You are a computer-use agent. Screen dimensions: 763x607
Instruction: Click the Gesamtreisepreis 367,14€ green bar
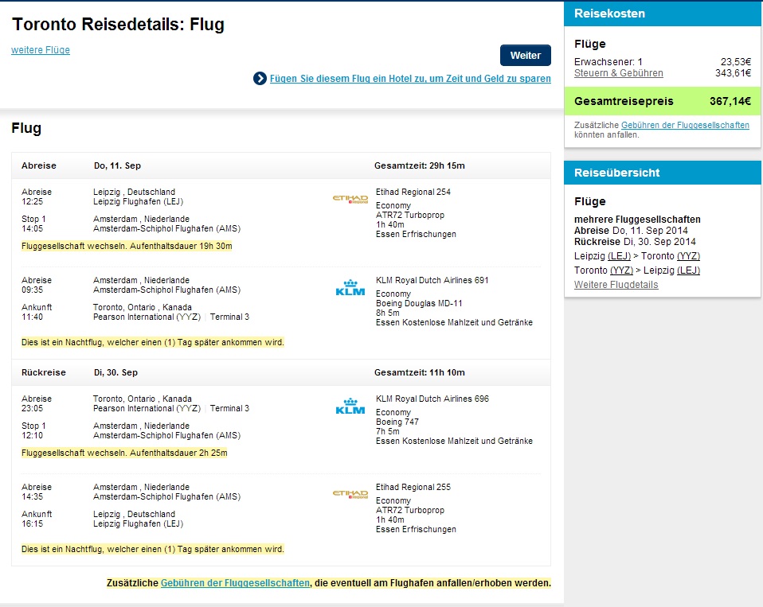tap(663, 101)
